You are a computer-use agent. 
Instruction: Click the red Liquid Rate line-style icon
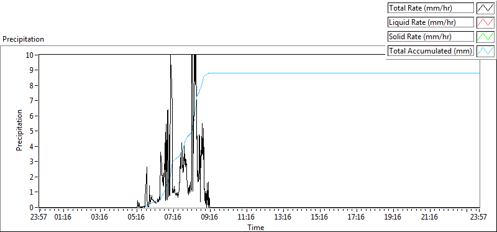(x=485, y=22)
